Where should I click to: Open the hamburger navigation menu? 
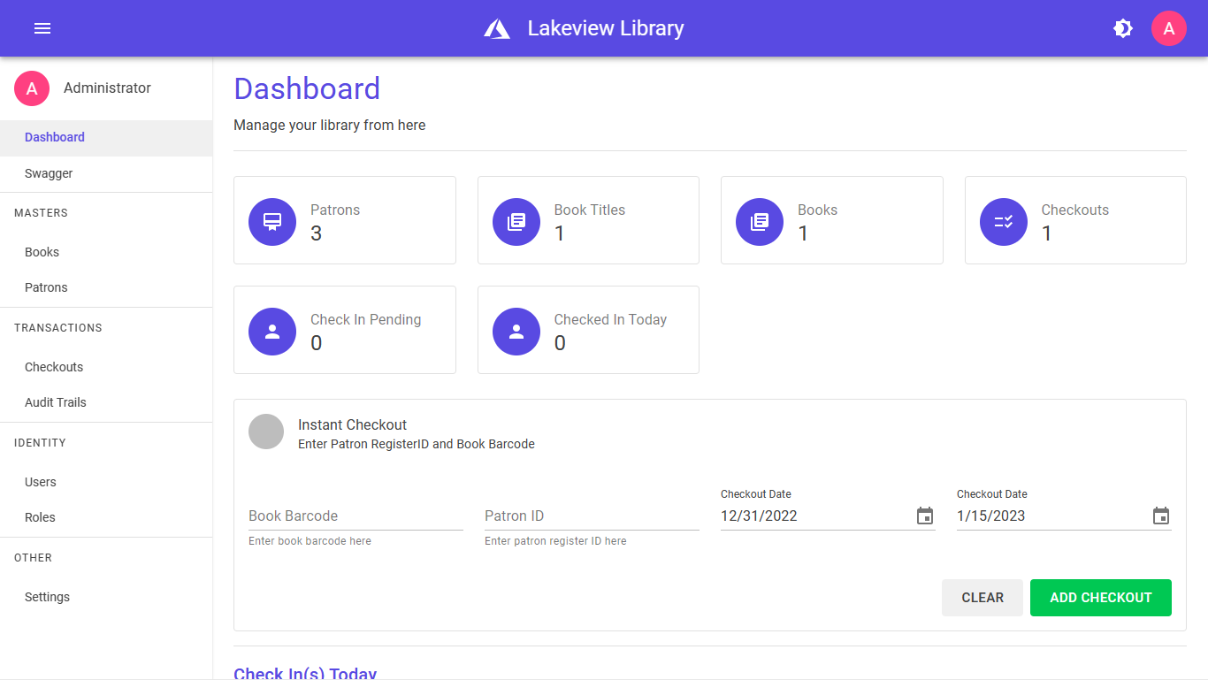coord(42,28)
